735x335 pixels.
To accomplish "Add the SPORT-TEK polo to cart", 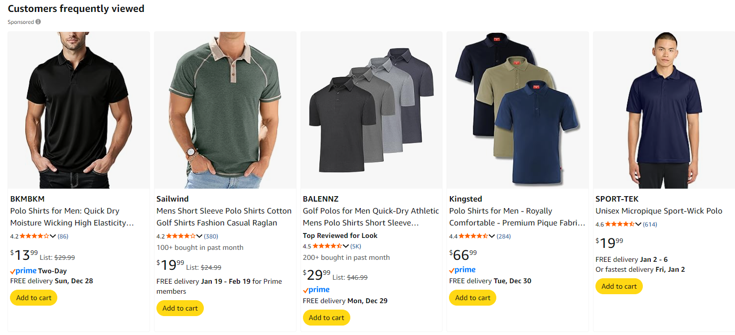I will [x=619, y=286].
